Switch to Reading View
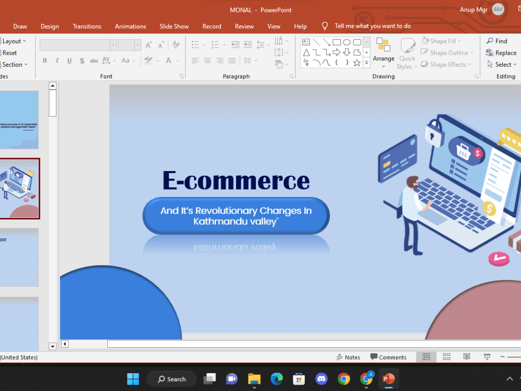 467,357
